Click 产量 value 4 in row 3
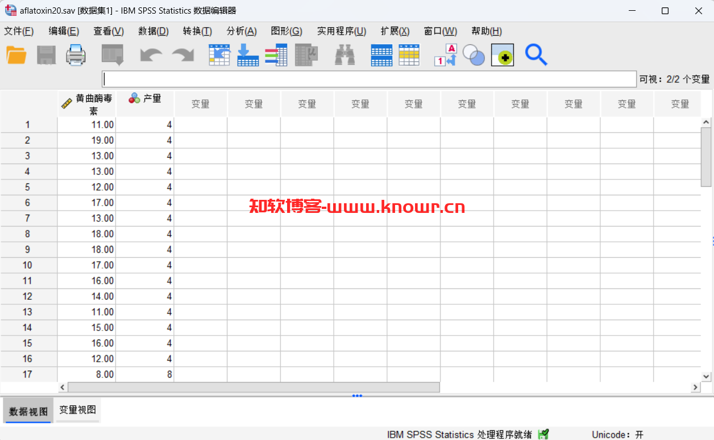The image size is (714, 440). (x=145, y=156)
